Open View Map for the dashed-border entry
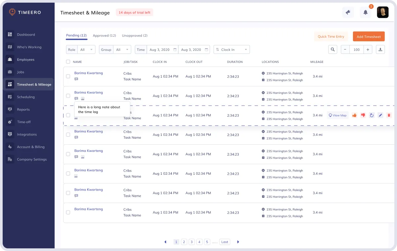 pos(337,115)
